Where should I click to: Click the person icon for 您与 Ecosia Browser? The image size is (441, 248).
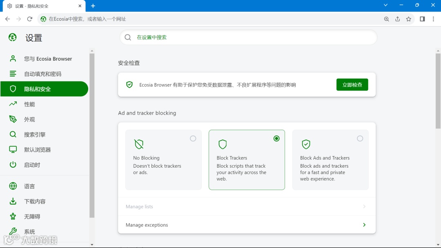(13, 58)
